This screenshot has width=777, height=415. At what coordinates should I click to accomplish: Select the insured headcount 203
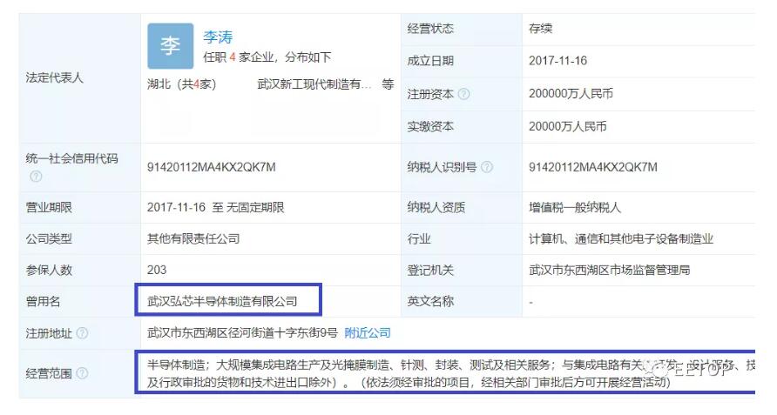(157, 270)
